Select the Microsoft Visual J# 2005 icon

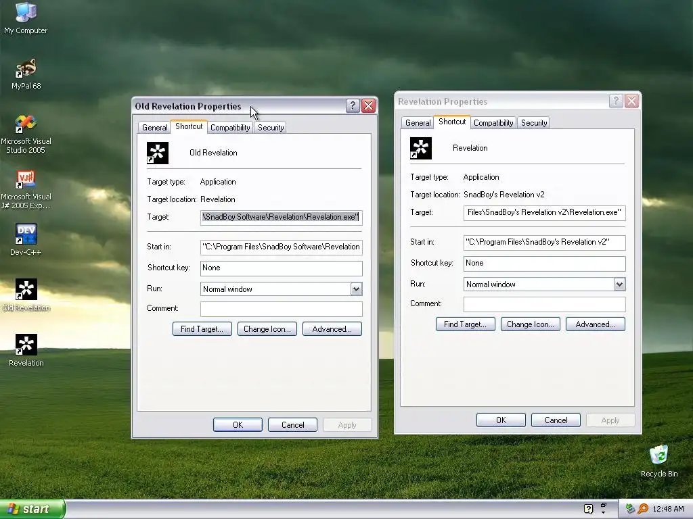point(26,190)
